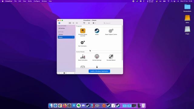Click the Wi-Fi icon in menu bar

[x=168, y=1]
